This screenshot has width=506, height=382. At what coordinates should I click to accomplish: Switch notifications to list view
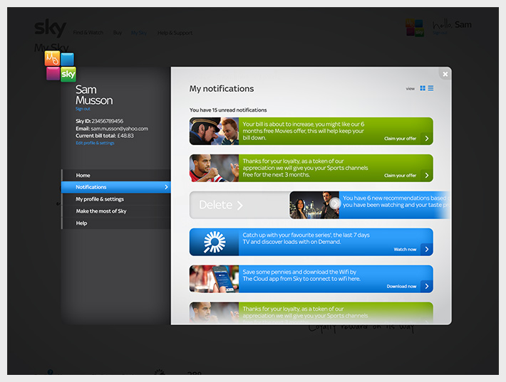click(x=430, y=88)
